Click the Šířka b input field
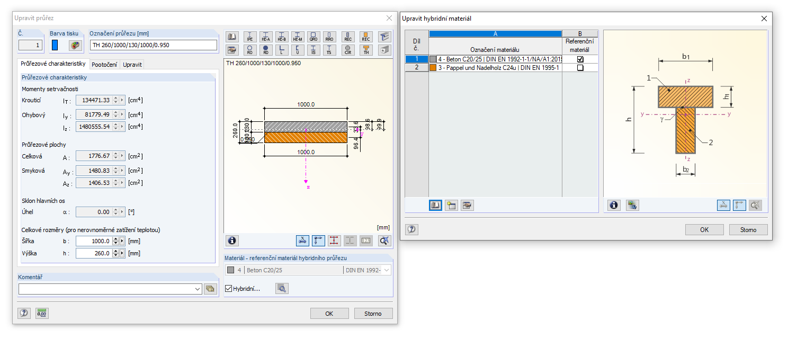This screenshot has height=338, width=788. (x=93, y=241)
